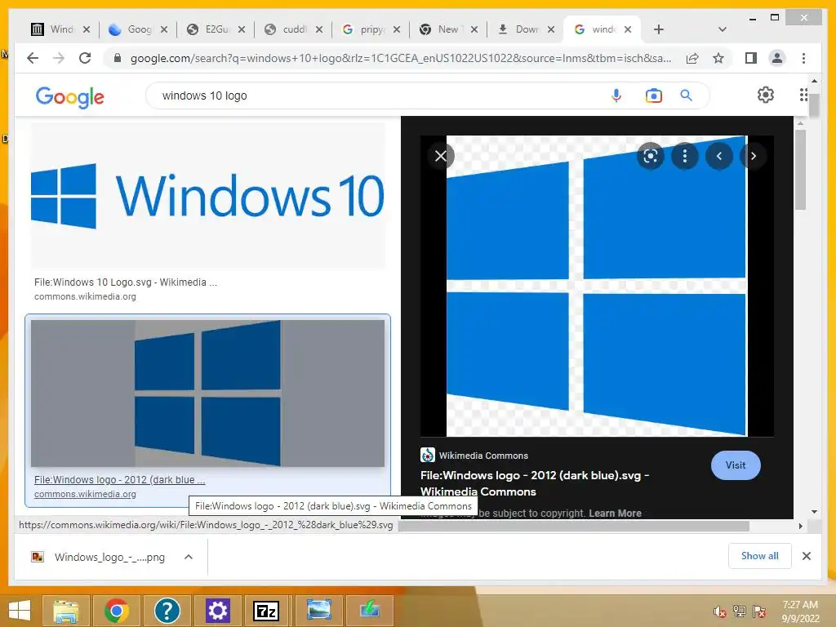836x627 pixels.
Task: Click the address bar URL
Action: (x=401, y=58)
